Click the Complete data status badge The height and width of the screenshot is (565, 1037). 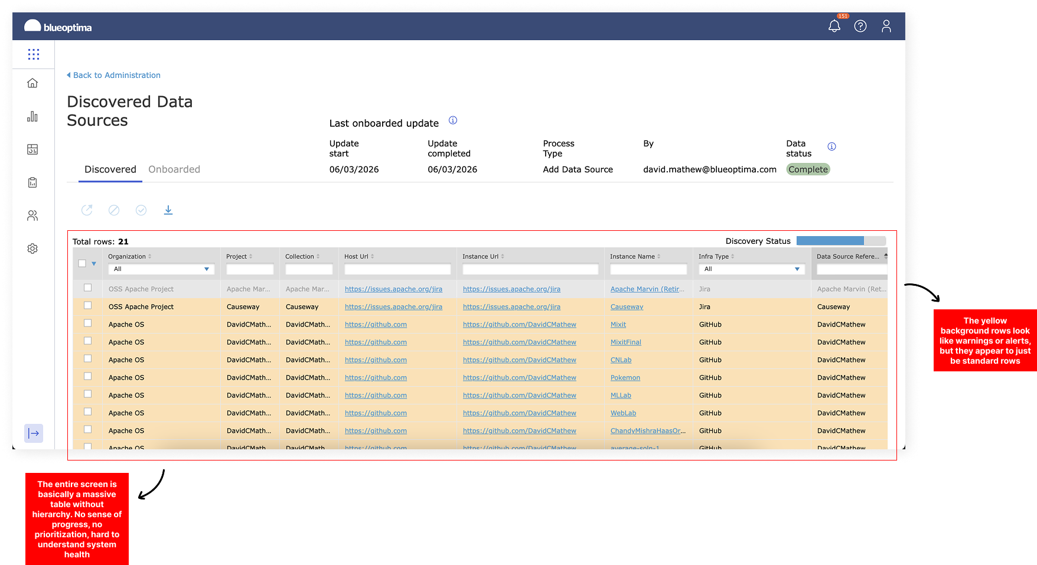click(x=808, y=169)
